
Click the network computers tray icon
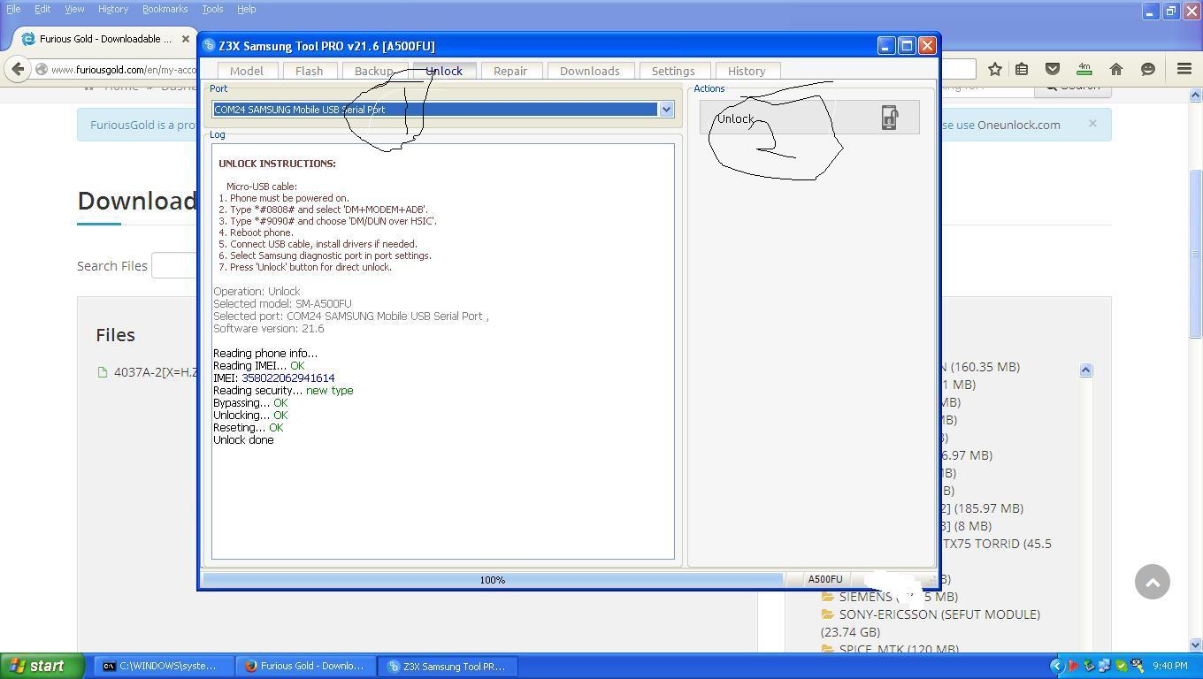click(x=1106, y=666)
